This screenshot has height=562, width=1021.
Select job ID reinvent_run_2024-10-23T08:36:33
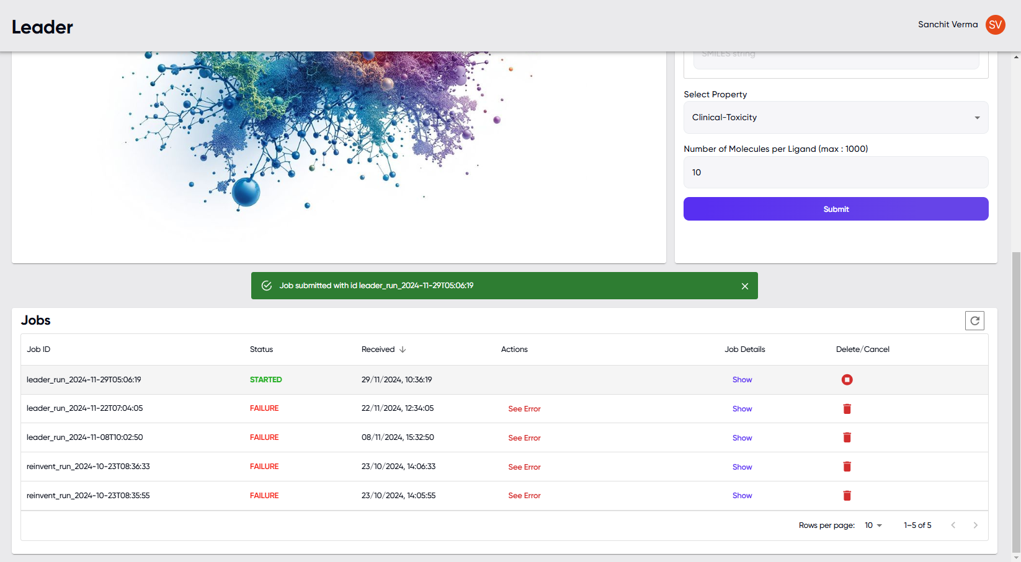[88, 467]
